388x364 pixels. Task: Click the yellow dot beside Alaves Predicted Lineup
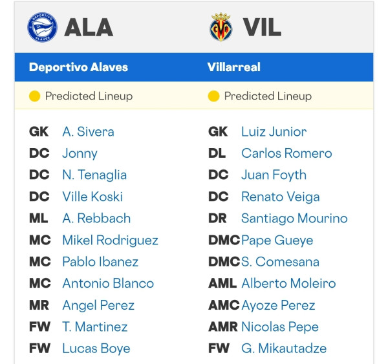34,96
